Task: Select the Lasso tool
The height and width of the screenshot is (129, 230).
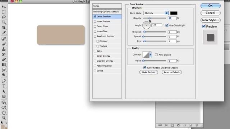Action: point(4,17)
